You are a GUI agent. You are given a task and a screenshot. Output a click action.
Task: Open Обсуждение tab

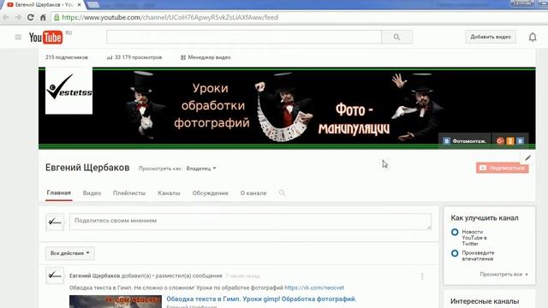coord(211,193)
